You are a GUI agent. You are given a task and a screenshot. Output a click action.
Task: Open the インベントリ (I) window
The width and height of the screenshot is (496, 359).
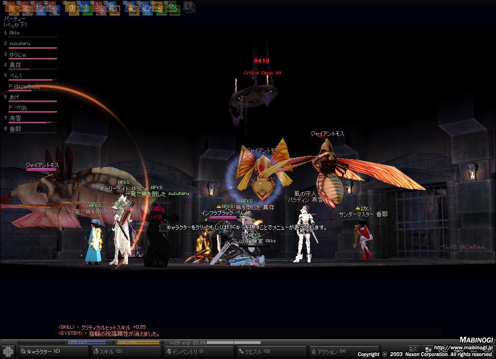[x=199, y=351]
